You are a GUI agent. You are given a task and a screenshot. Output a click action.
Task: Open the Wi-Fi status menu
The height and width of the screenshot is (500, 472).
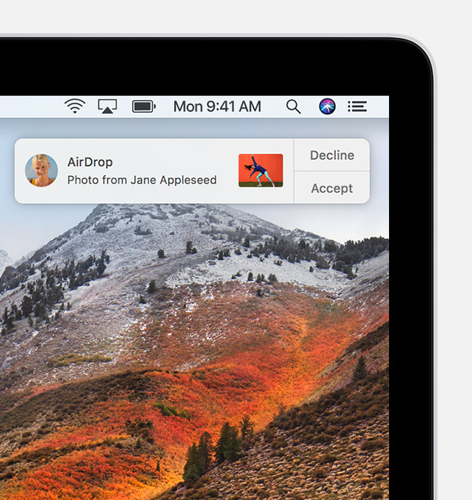coord(75,106)
